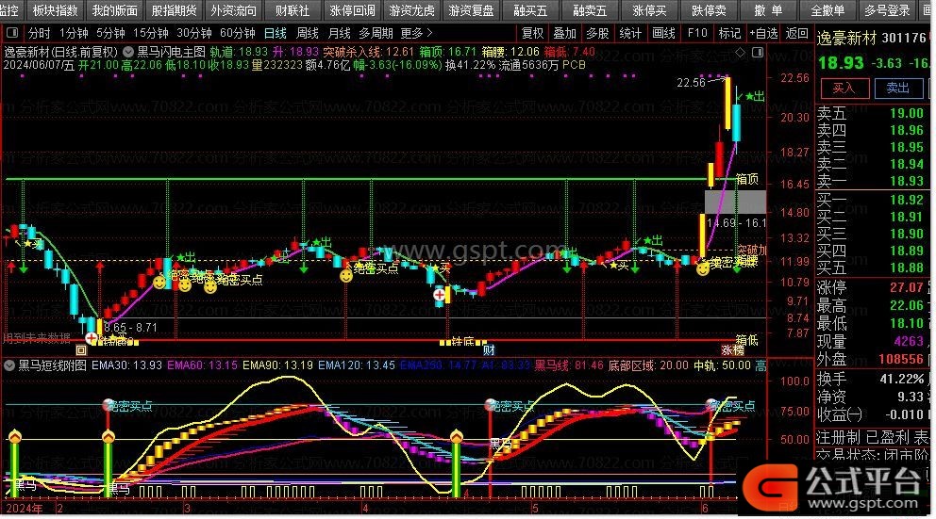Click the panel layout icon left of 分时
Viewport: 936px width, 519px height.
coord(12,33)
